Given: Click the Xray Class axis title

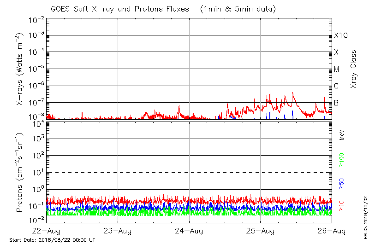Looking at the screenshot, I should point(354,69).
